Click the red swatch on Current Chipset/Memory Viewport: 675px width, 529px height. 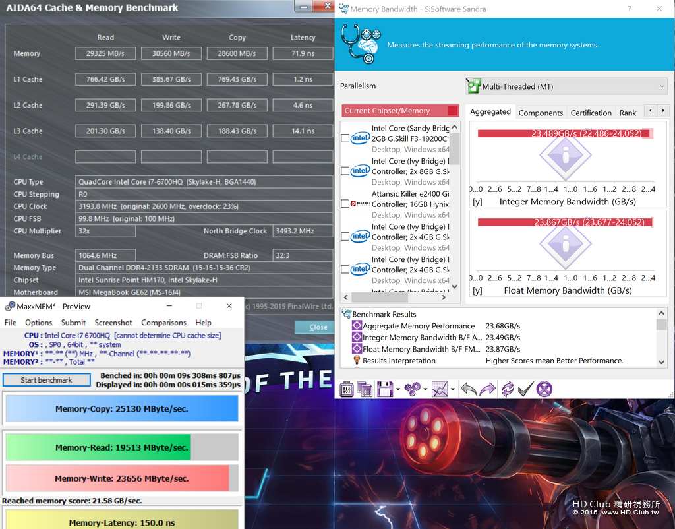click(x=452, y=111)
